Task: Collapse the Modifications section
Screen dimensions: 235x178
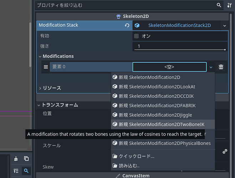Action: point(40,56)
